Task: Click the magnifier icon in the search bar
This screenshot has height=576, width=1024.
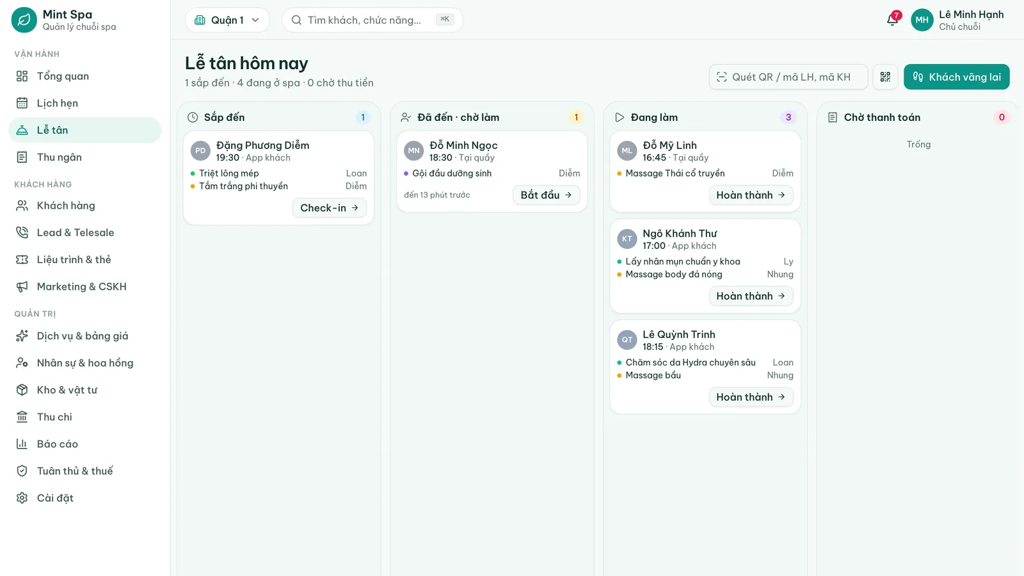Action: (296, 20)
